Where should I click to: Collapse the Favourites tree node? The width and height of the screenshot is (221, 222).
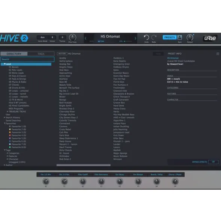click(4, 124)
